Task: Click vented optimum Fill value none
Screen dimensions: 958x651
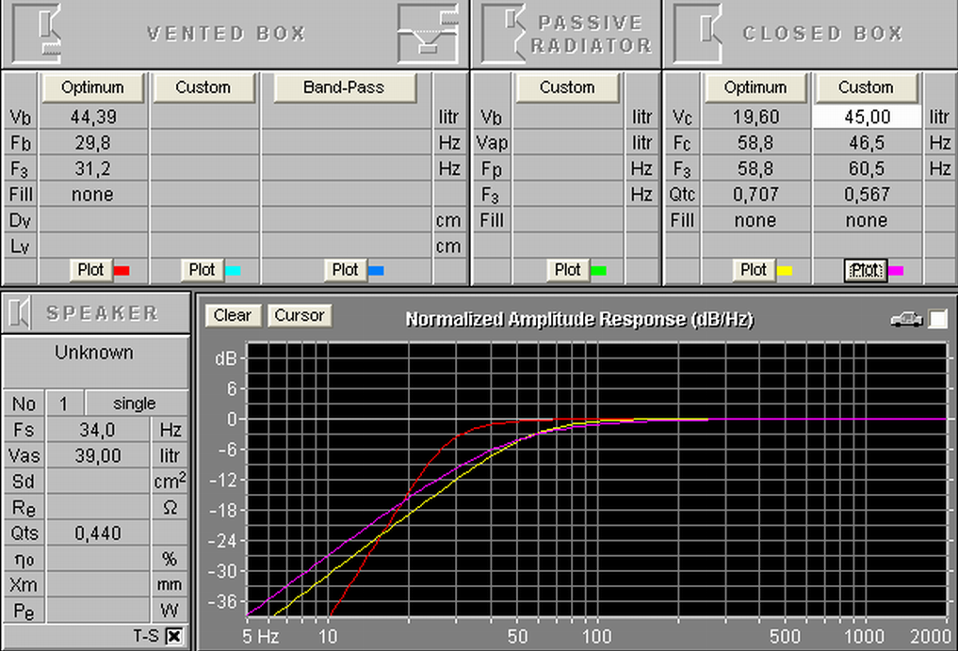Action: (93, 195)
